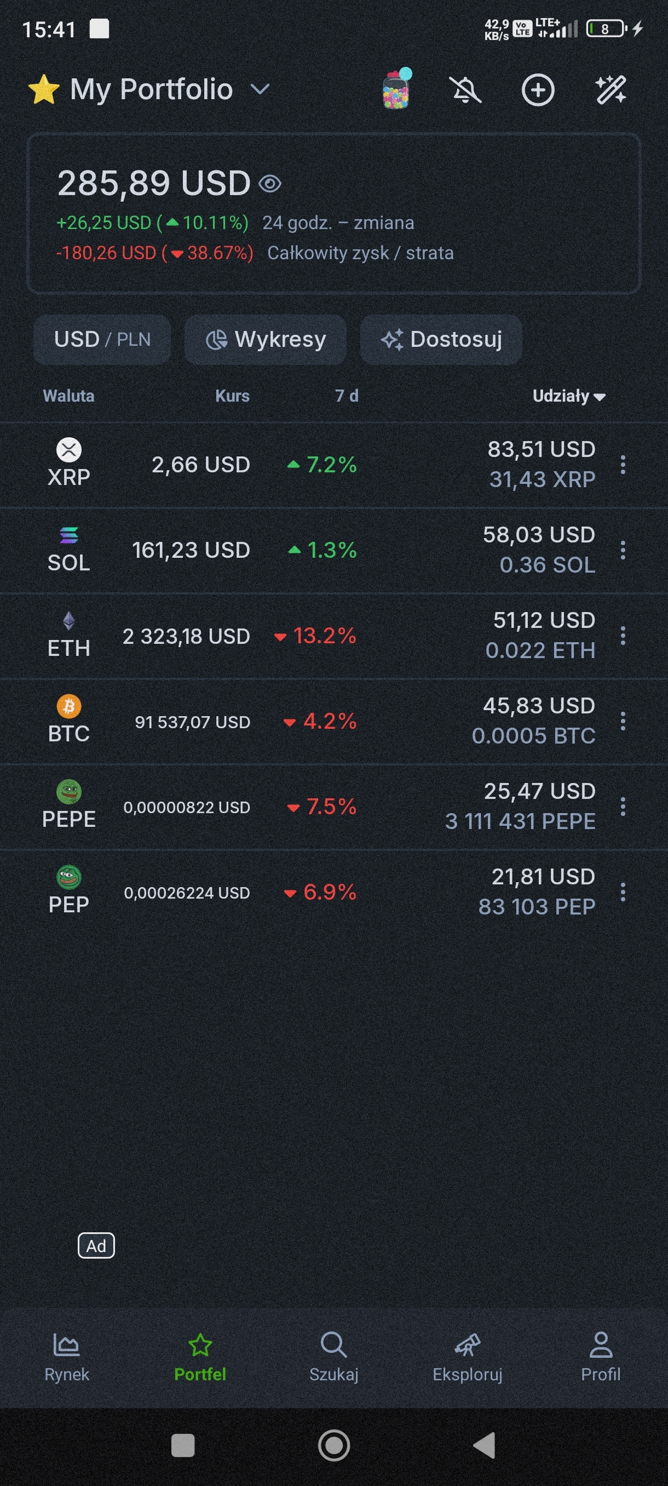Sort by the Kurs column header

[x=232, y=396]
